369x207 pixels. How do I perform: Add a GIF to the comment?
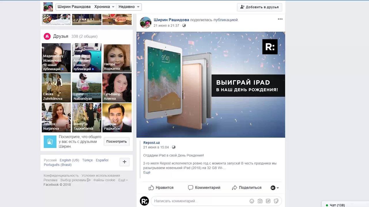[x=268, y=201]
